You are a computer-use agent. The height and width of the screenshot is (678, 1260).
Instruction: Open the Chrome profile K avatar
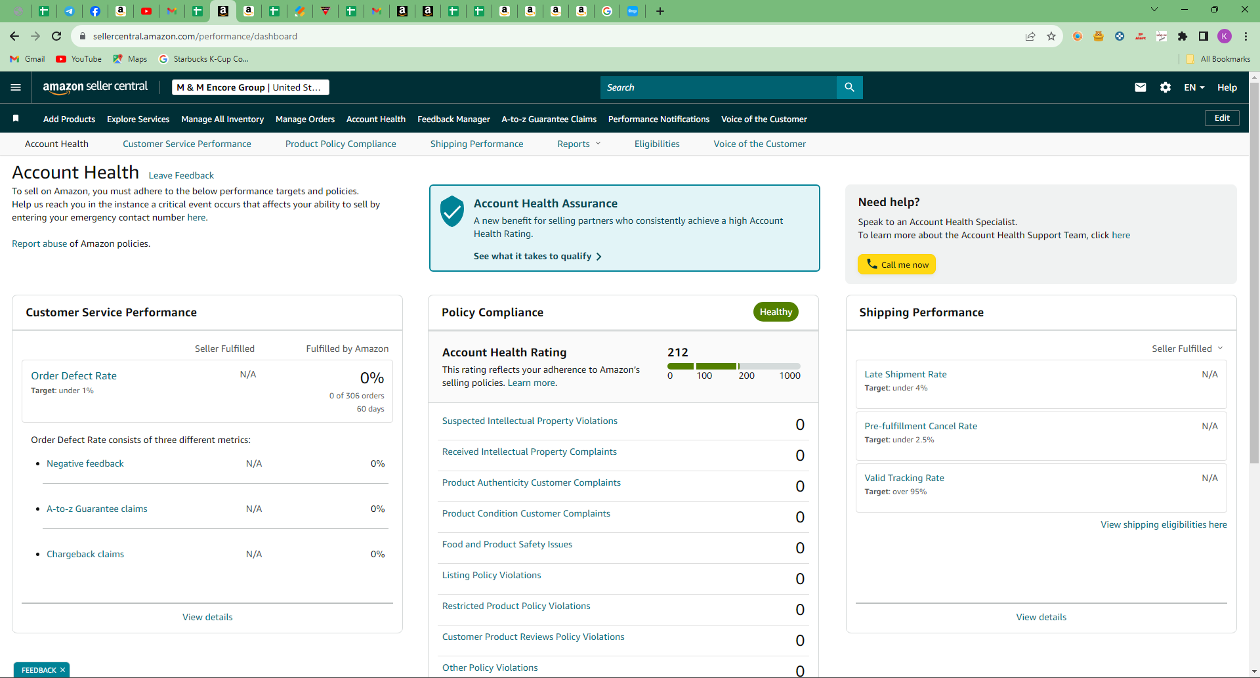pos(1225,36)
